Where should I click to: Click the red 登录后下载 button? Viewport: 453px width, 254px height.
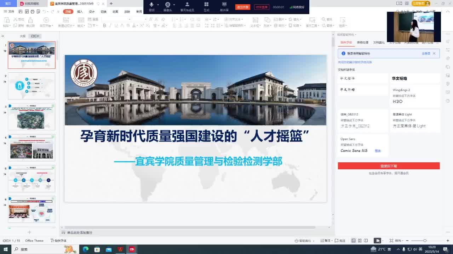click(x=389, y=166)
